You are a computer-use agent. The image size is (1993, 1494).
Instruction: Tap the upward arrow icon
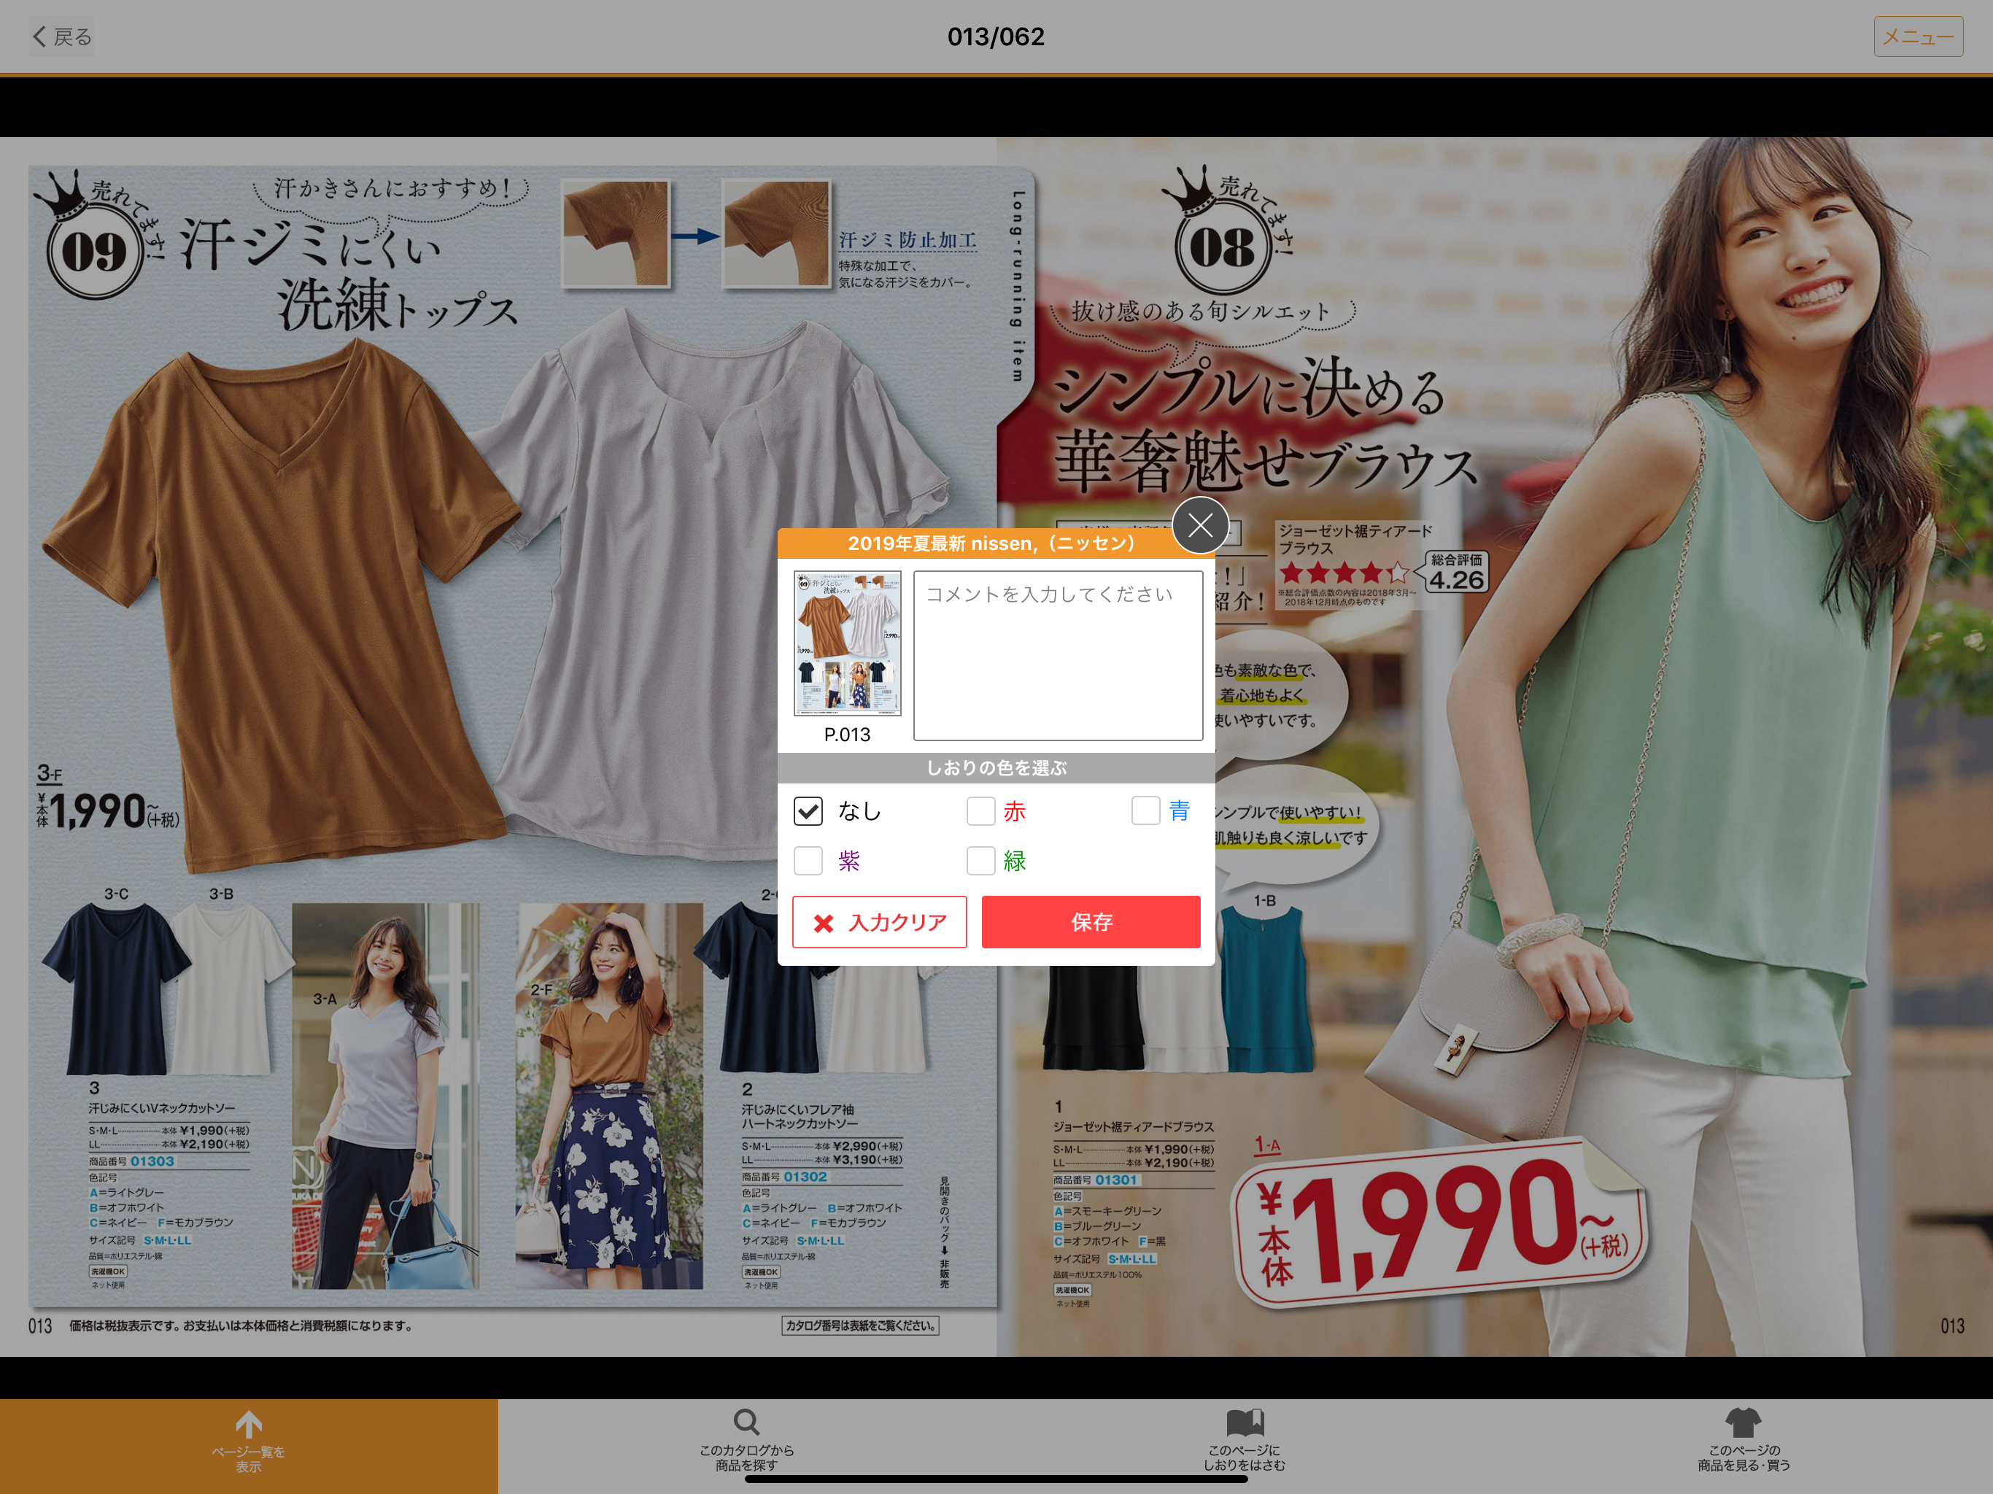pos(249,1425)
